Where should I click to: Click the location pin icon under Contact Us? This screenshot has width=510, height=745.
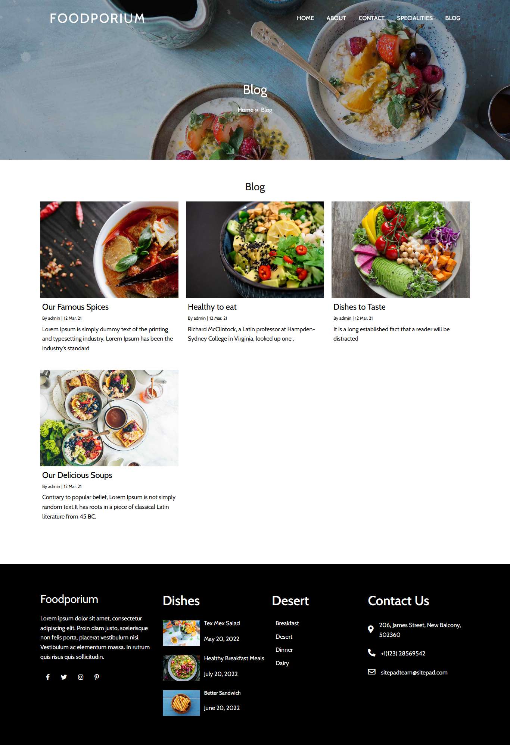click(x=371, y=629)
